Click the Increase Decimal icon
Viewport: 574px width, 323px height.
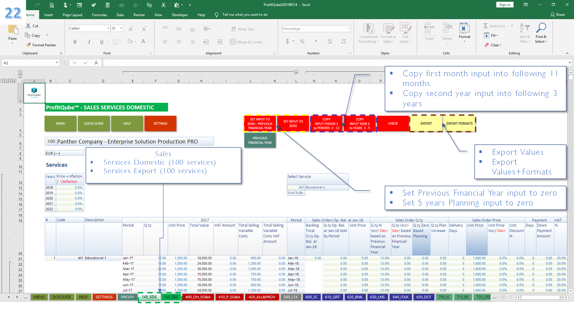tap(329, 41)
